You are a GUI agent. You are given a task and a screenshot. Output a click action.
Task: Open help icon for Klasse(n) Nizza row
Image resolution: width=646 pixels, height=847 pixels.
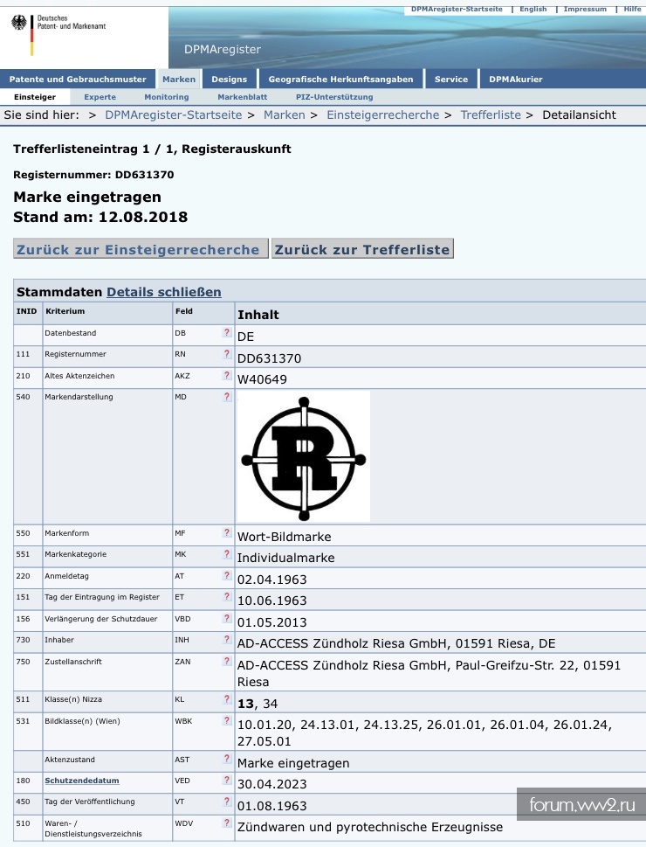click(227, 699)
